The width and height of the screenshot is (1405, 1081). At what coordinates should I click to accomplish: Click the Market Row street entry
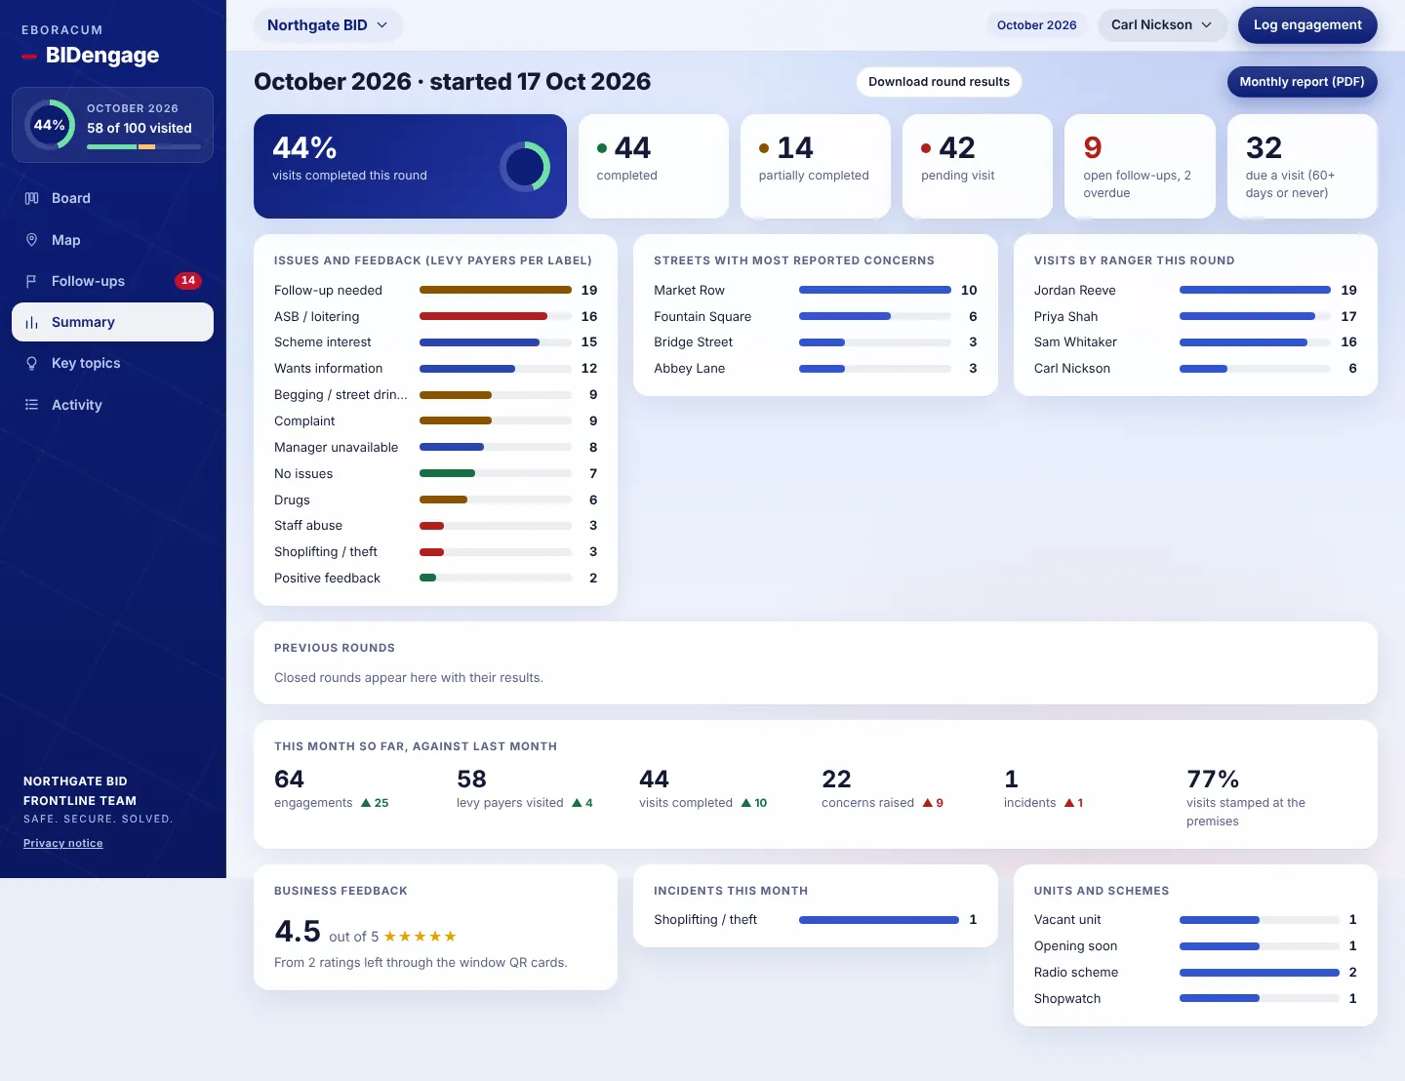(816, 290)
